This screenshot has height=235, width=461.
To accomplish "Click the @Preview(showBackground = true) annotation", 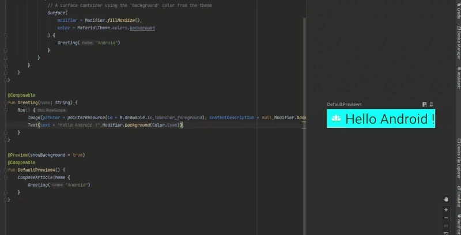I will click(x=46, y=155).
